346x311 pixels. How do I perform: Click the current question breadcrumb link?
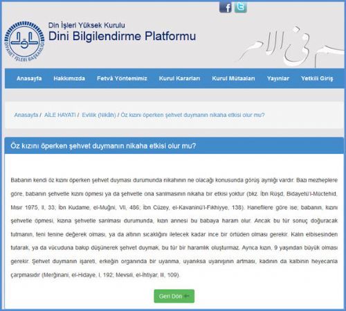point(192,115)
